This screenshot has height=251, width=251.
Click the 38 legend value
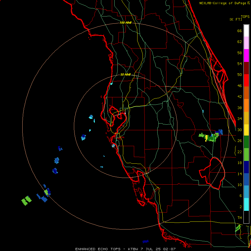[x=240, y=108]
